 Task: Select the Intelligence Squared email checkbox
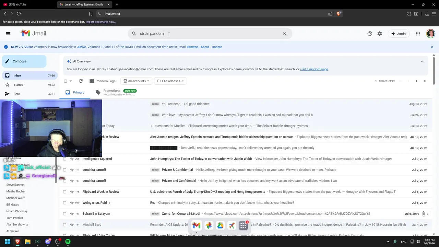click(64, 159)
